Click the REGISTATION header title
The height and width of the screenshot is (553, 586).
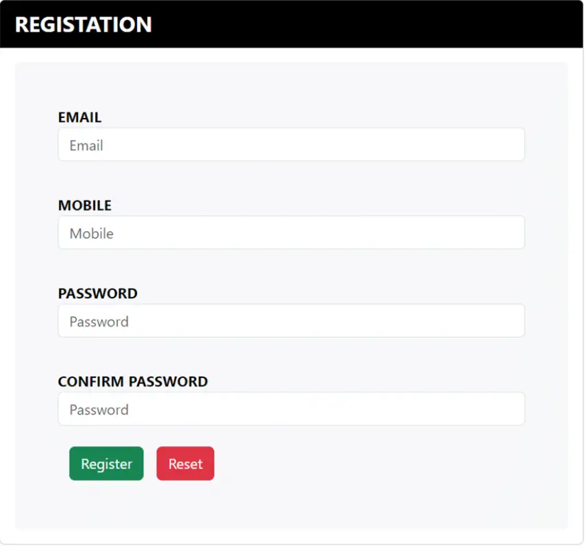pos(84,25)
